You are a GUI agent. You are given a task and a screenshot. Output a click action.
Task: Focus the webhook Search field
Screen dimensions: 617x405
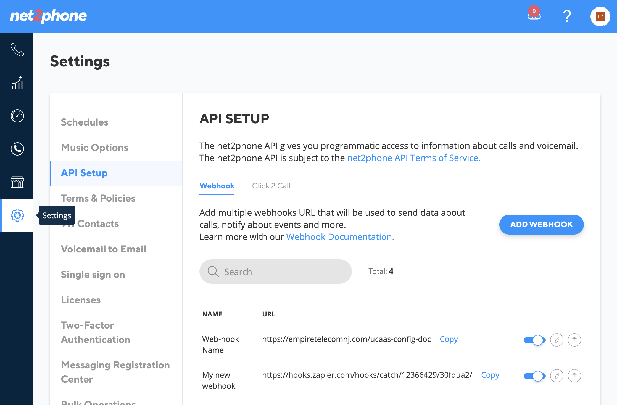[275, 271]
